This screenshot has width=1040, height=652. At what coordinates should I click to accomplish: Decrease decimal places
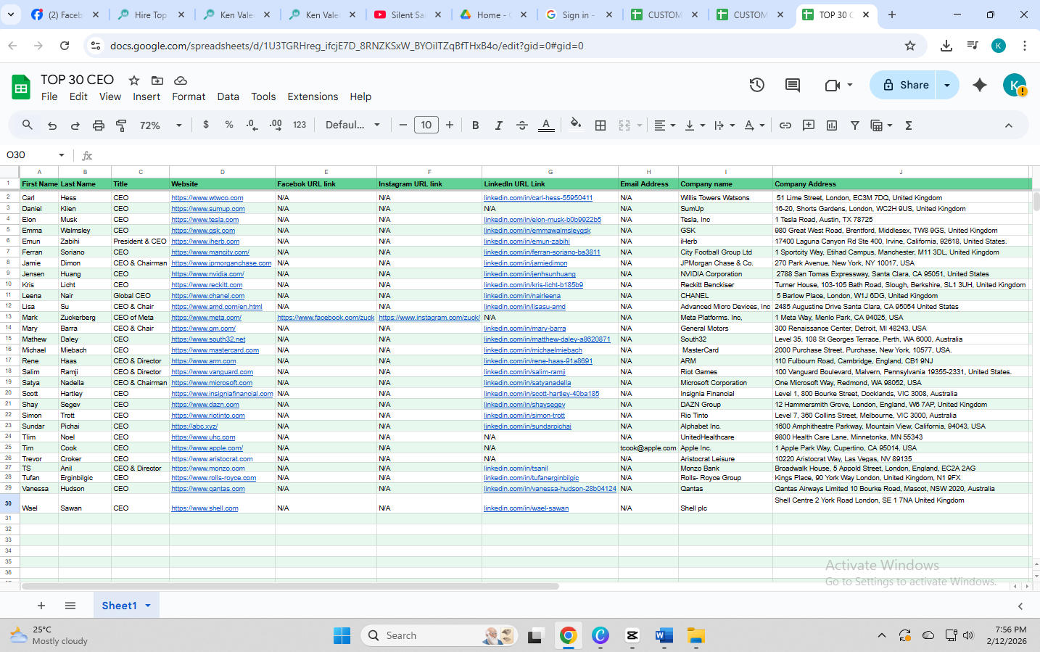pyautogui.click(x=252, y=125)
